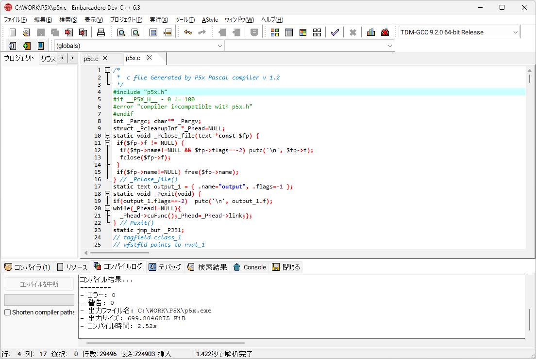This screenshot has width=536, height=359.
Task: Select the プロジェクト sidebar tab
Action: (19, 58)
